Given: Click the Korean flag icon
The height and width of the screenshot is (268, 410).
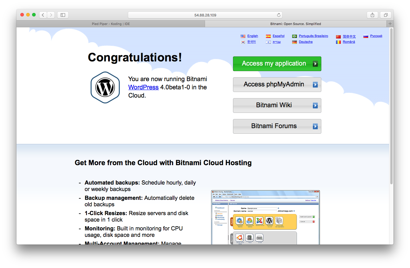Looking at the screenshot, I should pyautogui.click(x=243, y=42).
